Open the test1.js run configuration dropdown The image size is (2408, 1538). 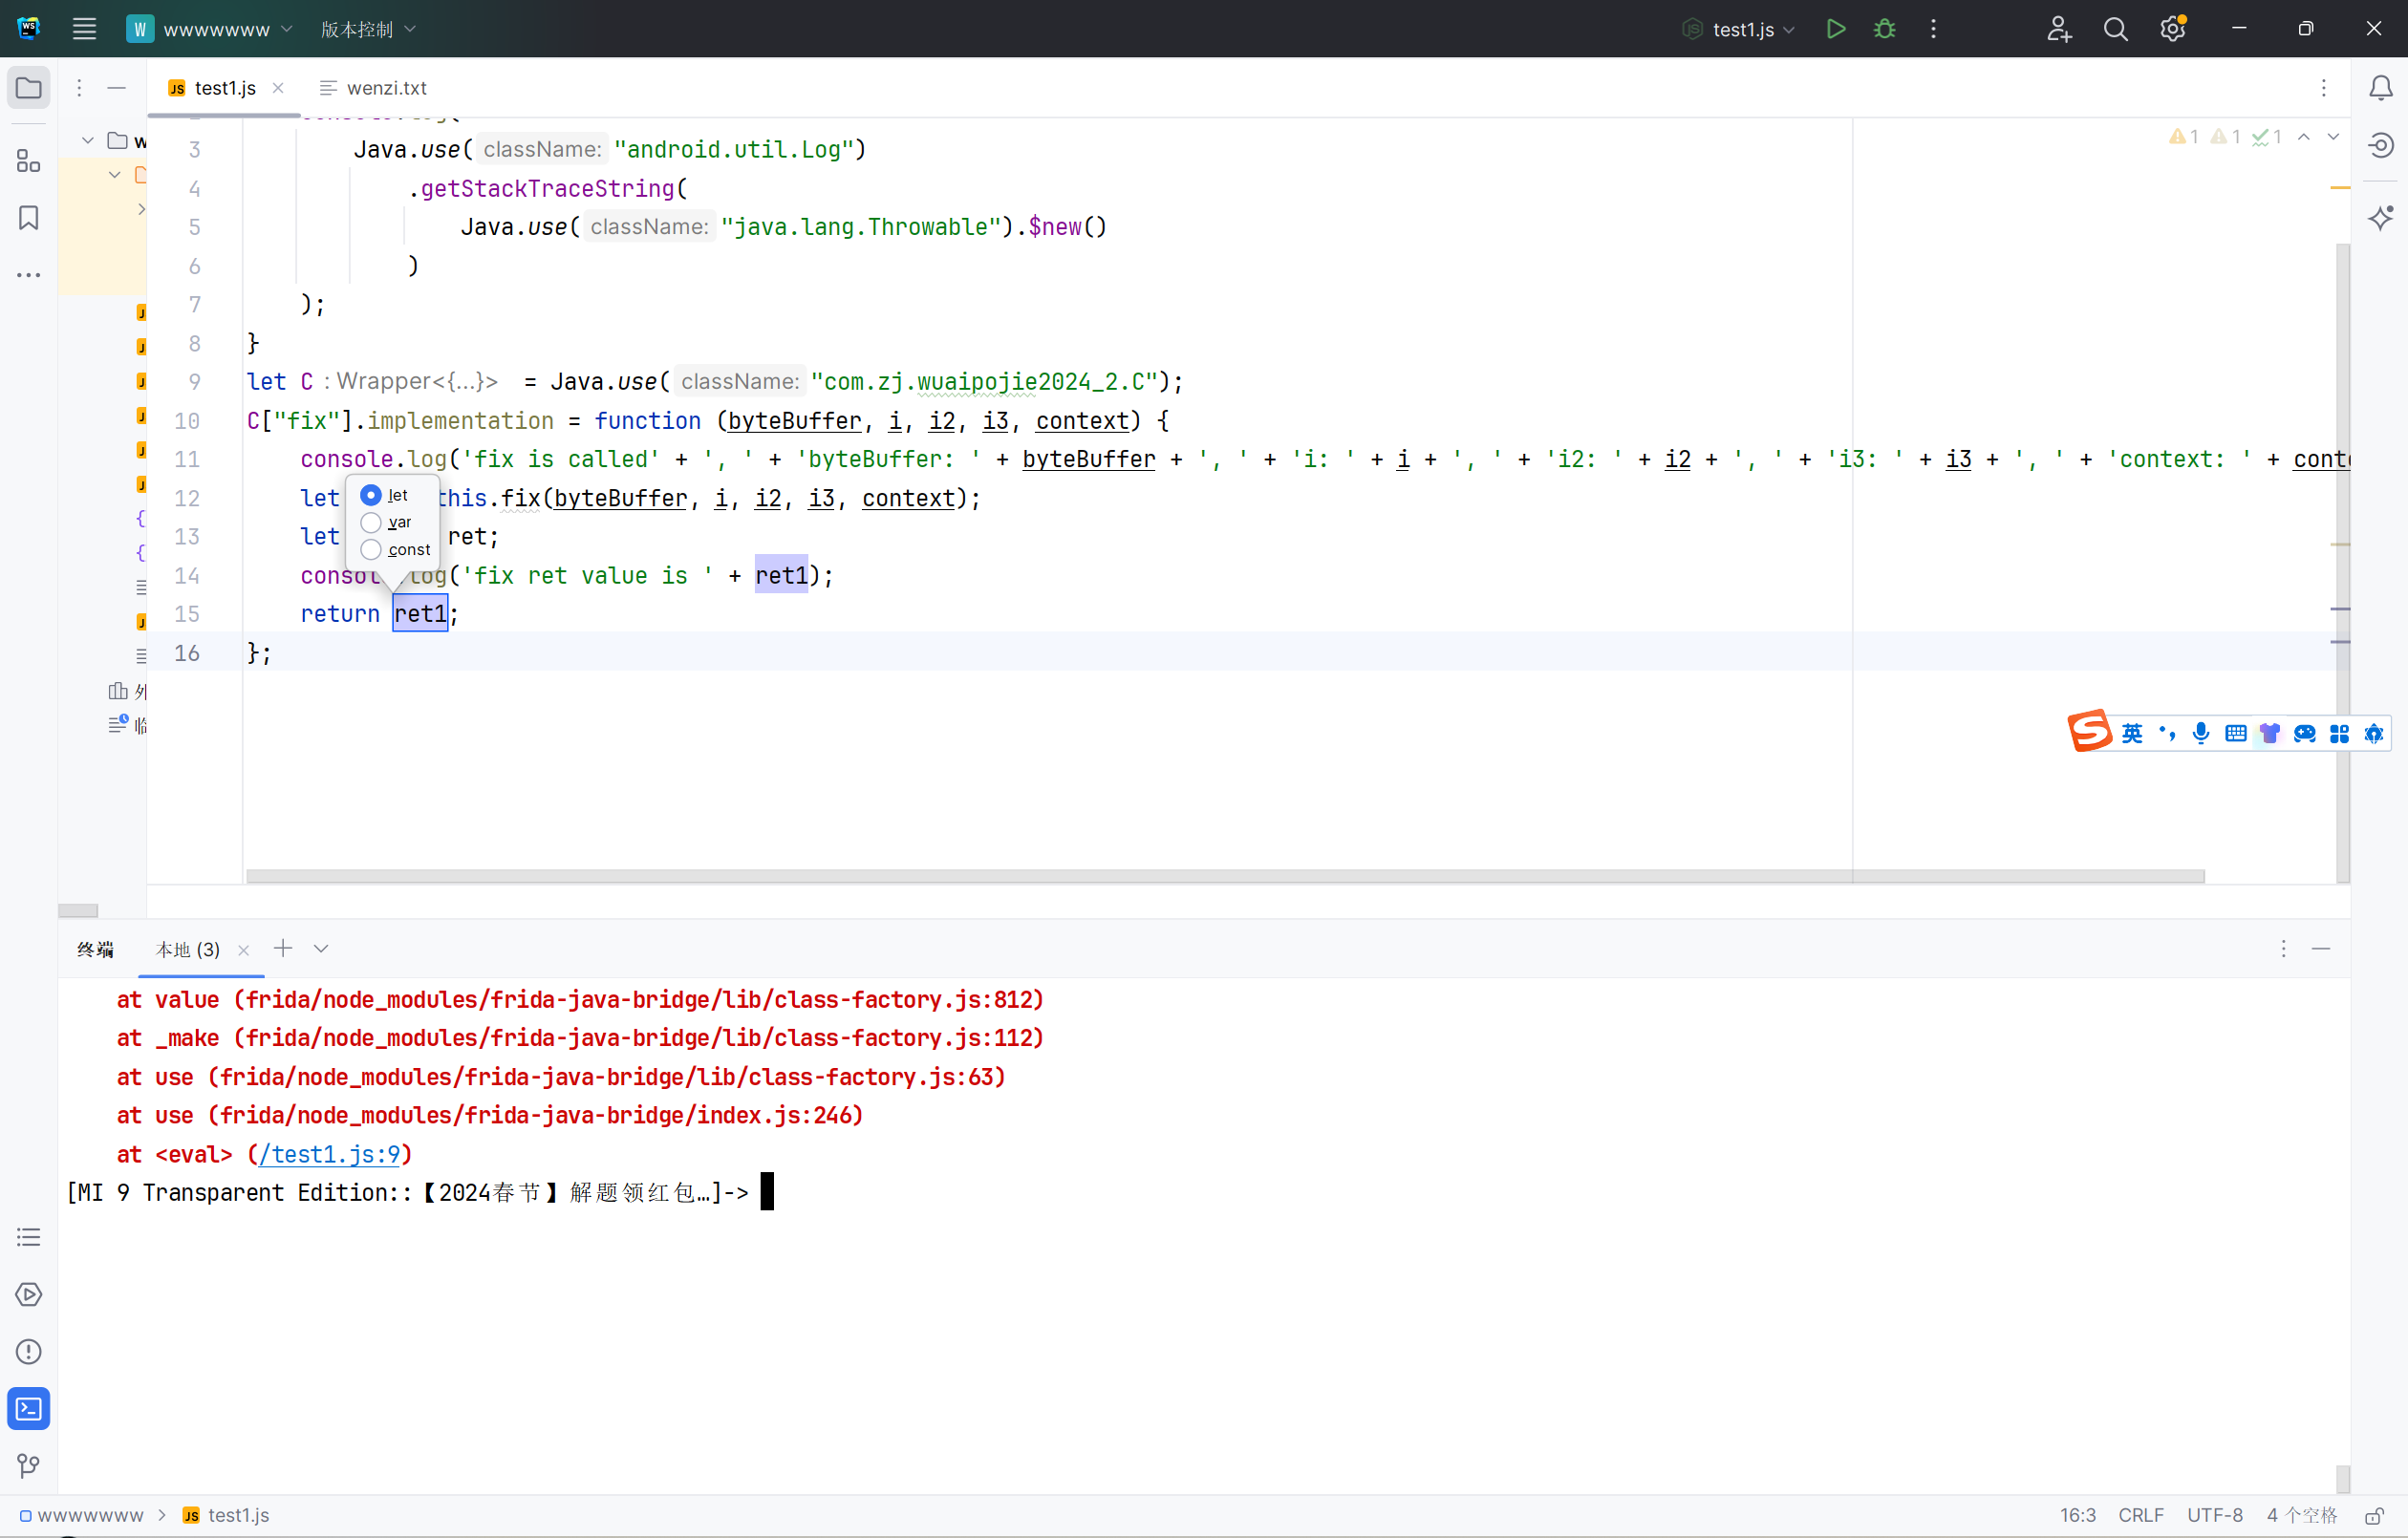pos(1739,29)
